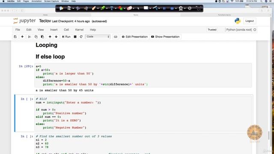Open Ink2Go settings gear icon
Screen dimensions: 274x154
(190, 8)
